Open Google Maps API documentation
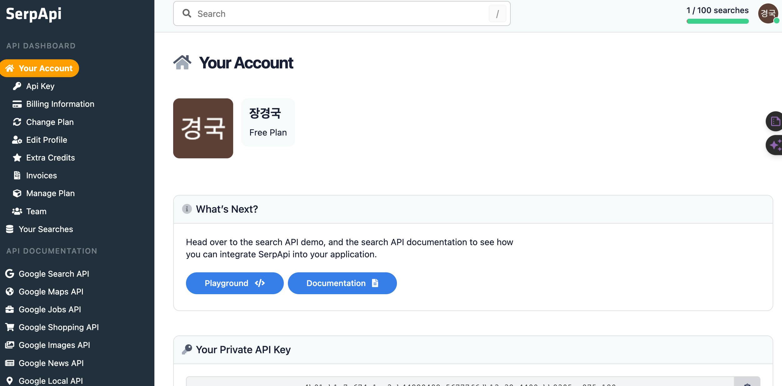Screen dimensions: 782x386 tap(51, 292)
